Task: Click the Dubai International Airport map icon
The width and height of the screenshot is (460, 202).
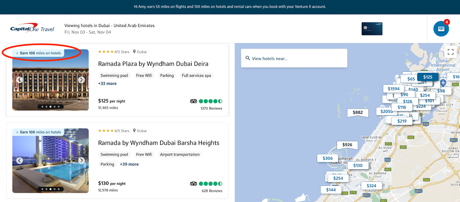Action: point(443,83)
